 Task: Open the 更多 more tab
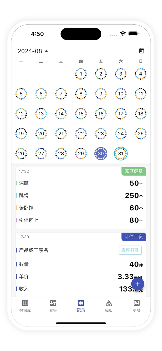pyautogui.click(x=137, y=306)
